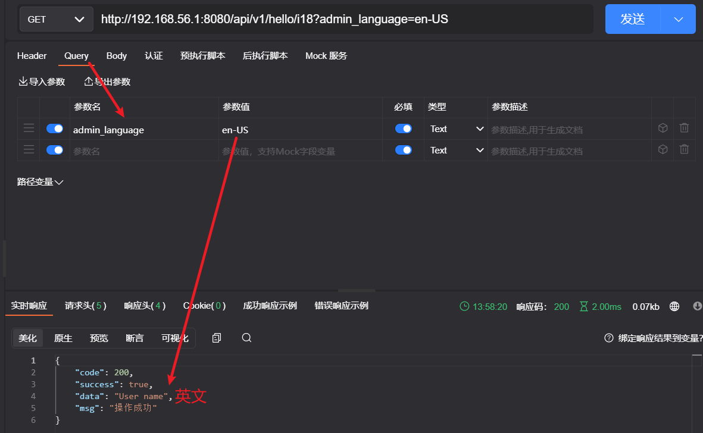Click the request URL input field
This screenshot has height=433, width=703.
point(345,19)
